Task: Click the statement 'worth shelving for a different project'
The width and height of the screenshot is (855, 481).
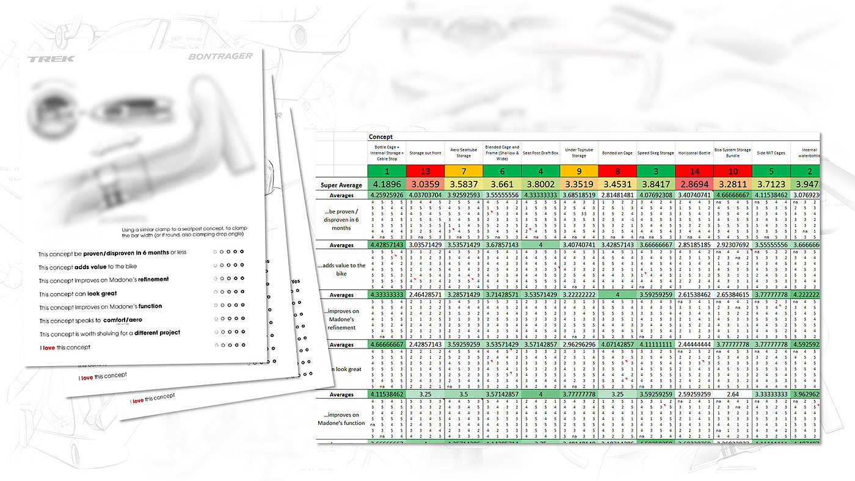Action: 128,333
